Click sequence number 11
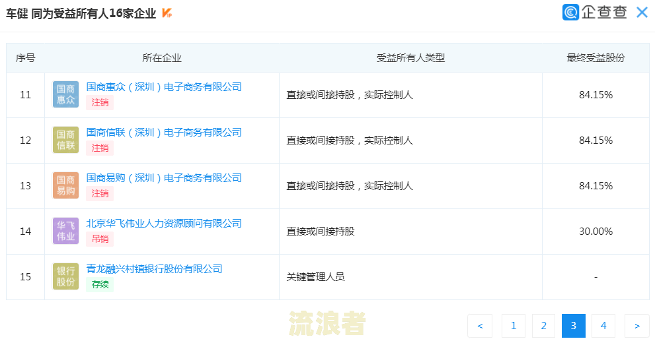655x343 pixels. pos(26,95)
